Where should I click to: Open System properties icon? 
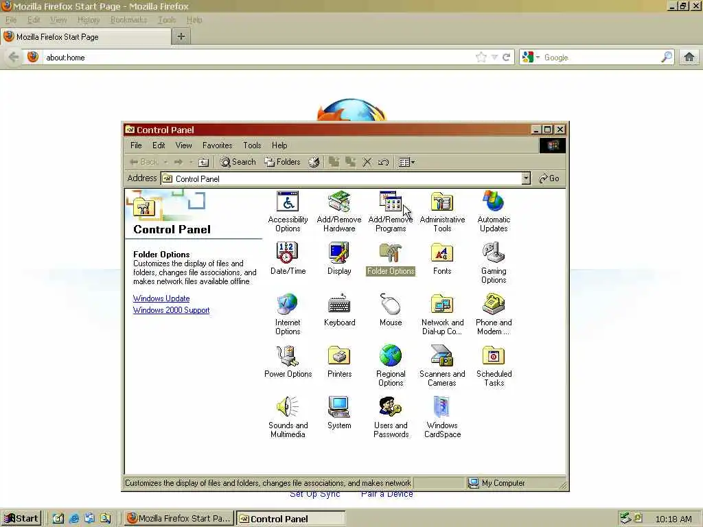point(339,413)
